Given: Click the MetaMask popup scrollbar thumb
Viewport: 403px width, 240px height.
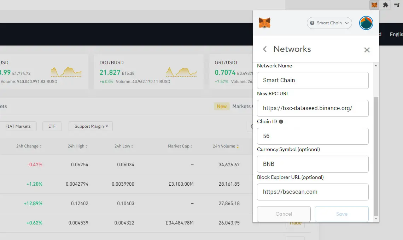Looking at the screenshot, I should tap(376, 156).
